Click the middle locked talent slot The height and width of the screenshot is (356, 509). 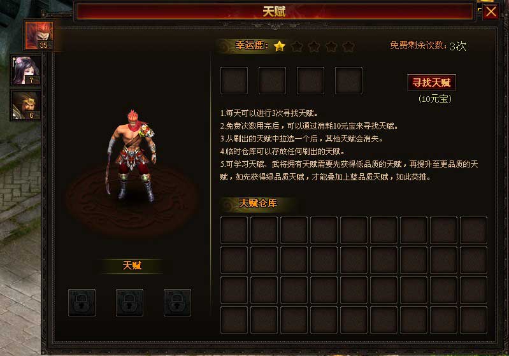click(x=129, y=303)
